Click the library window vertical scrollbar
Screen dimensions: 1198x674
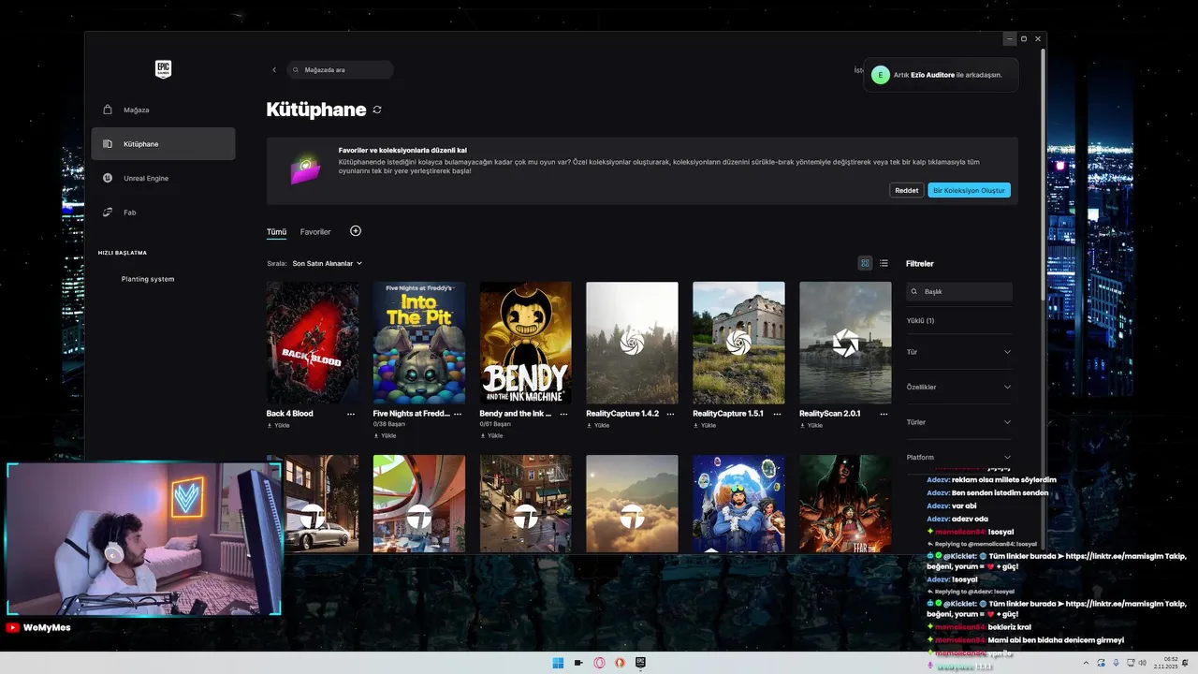(x=1043, y=173)
